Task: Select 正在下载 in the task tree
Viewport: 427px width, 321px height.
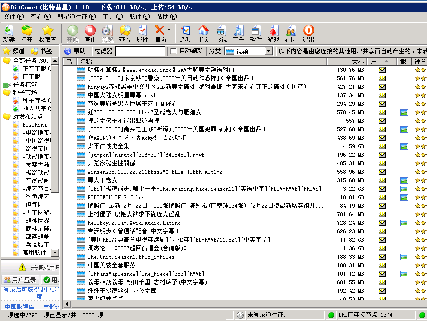Action: tap(37, 68)
